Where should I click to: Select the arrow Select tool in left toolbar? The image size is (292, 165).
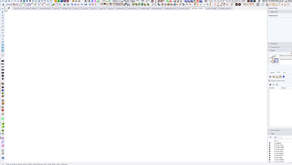(x=3, y=9)
